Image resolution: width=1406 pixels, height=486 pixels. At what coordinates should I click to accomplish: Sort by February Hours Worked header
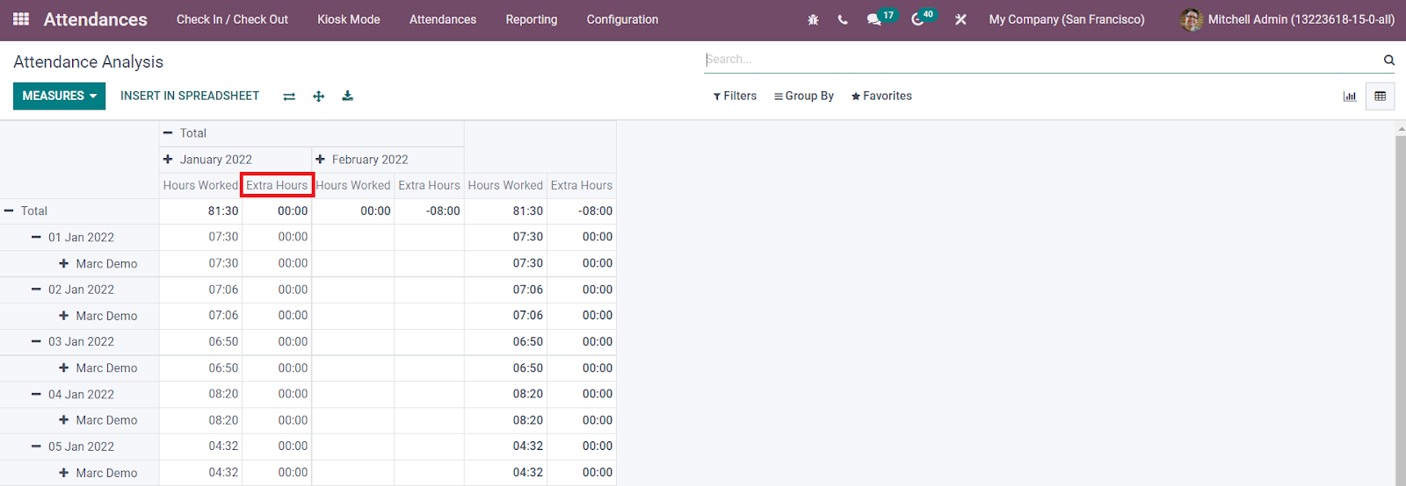[353, 185]
